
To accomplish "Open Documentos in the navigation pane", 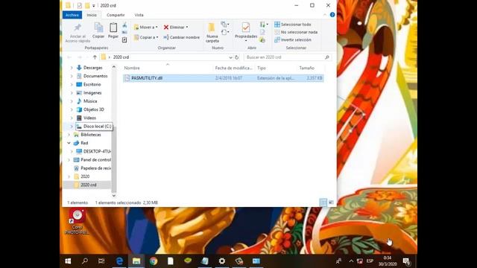I will [95, 76].
